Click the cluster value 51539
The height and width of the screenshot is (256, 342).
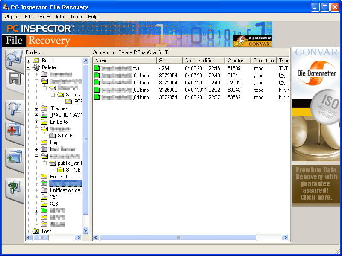[234, 68]
